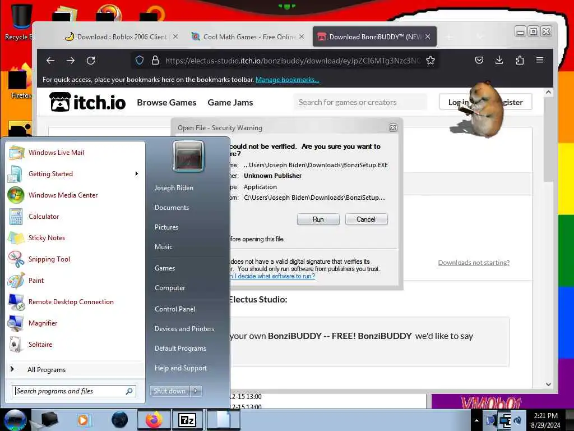
Task: Open Sticky Notes from the Start menu
Action: [x=47, y=238]
